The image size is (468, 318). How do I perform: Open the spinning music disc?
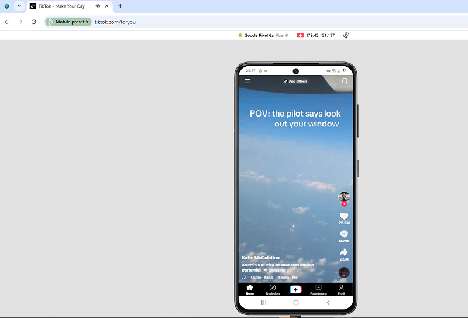(x=344, y=272)
